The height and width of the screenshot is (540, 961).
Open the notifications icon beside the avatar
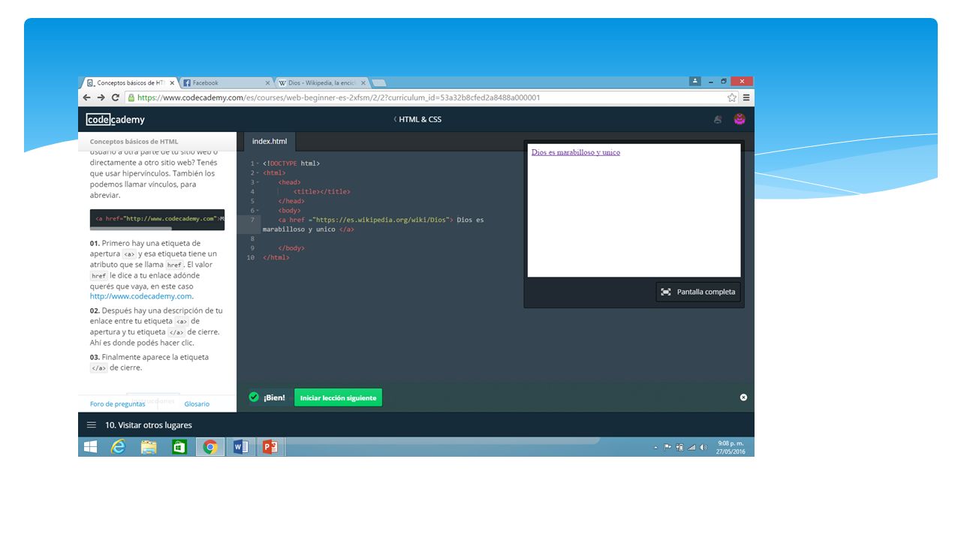(718, 119)
